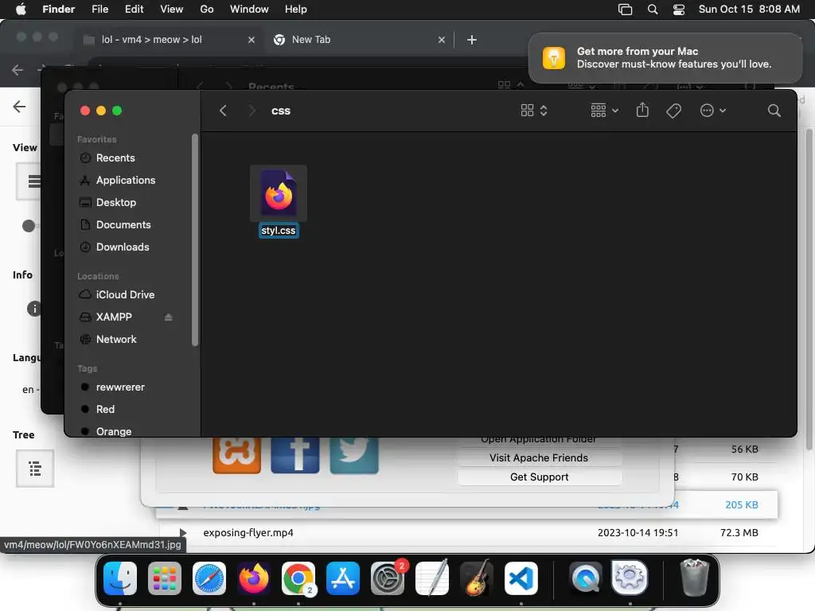Click the browser back arrow
Viewport: 815px width, 611px height.
click(18, 70)
